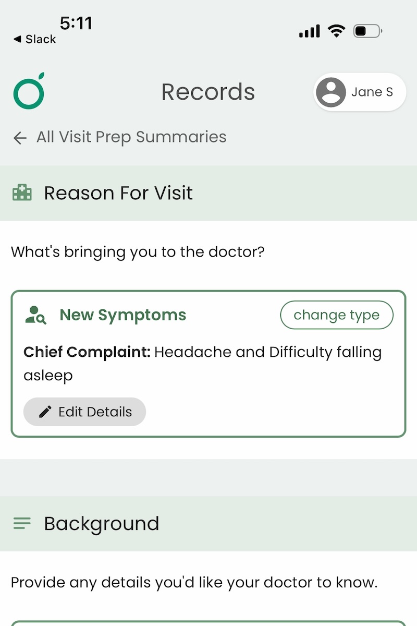
Task: Open the All Visit Prep Summaries link
Action: 131,137
